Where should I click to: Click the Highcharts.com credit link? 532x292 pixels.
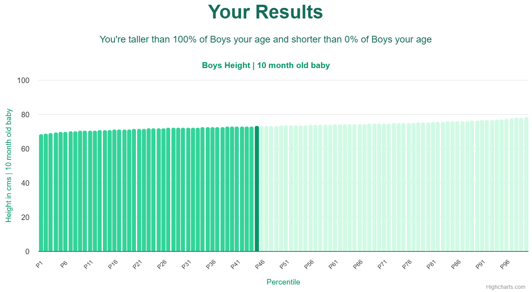click(x=506, y=287)
